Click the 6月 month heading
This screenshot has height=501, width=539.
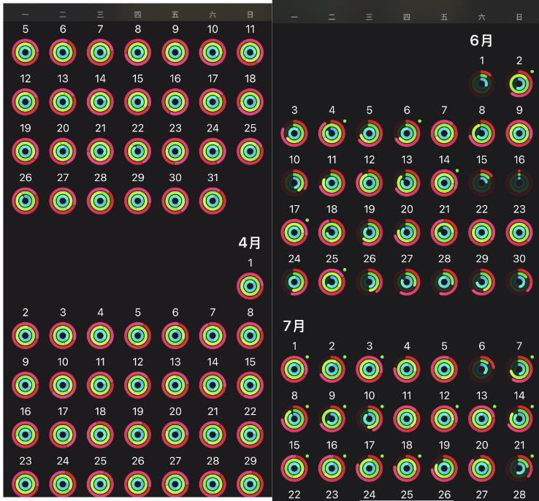click(481, 41)
